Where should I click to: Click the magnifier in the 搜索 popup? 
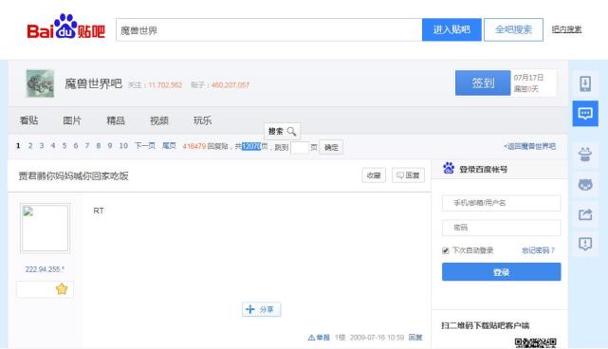291,132
